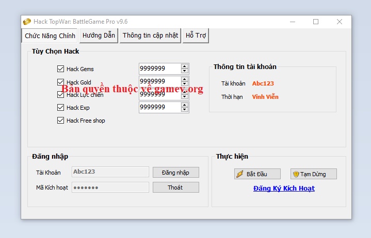The height and width of the screenshot is (238, 371).
Task: Uncheck the Hack Gold checkbox
Action: pyautogui.click(x=61, y=82)
